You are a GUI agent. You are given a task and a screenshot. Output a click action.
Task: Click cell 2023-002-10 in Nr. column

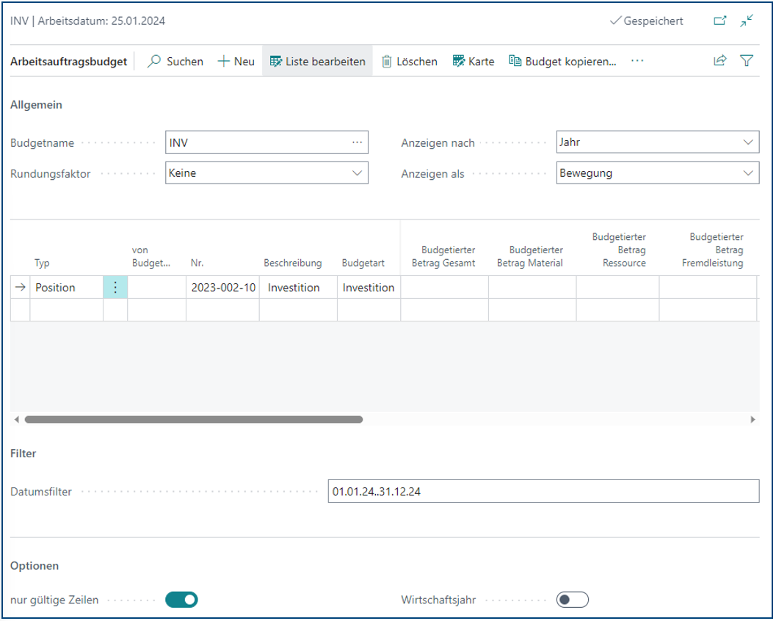coord(223,288)
